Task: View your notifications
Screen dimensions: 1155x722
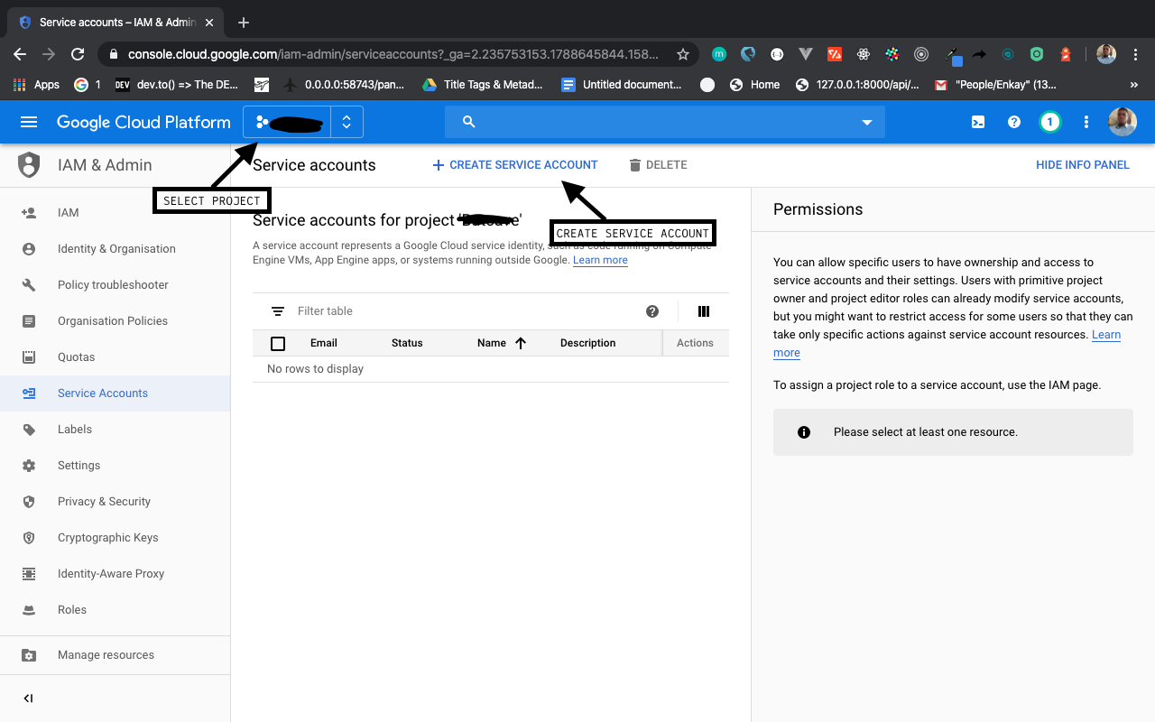Action: point(1049,121)
